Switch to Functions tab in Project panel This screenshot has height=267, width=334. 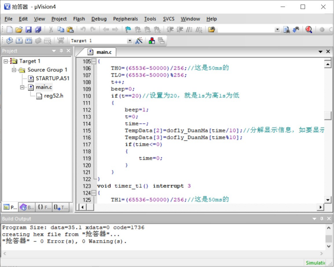tap(44, 207)
